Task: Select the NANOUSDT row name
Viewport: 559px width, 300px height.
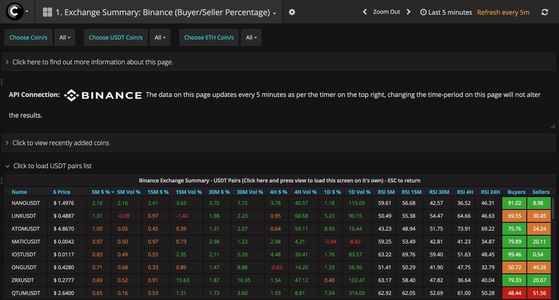Action: click(26, 203)
